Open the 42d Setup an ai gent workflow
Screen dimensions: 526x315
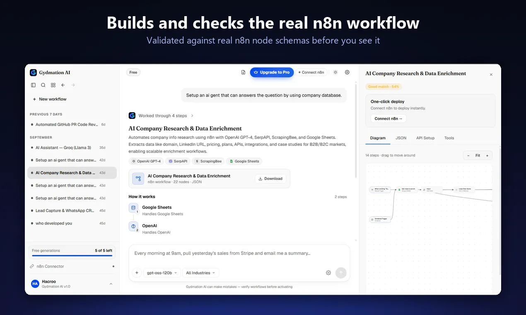coord(72,160)
